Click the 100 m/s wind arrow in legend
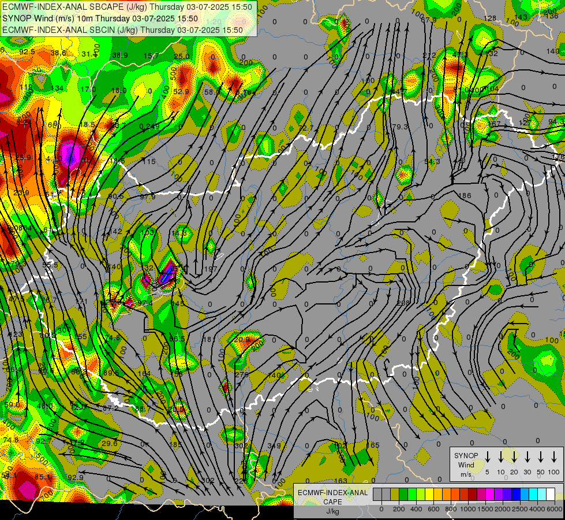565x520 pixels. pyautogui.click(x=554, y=457)
